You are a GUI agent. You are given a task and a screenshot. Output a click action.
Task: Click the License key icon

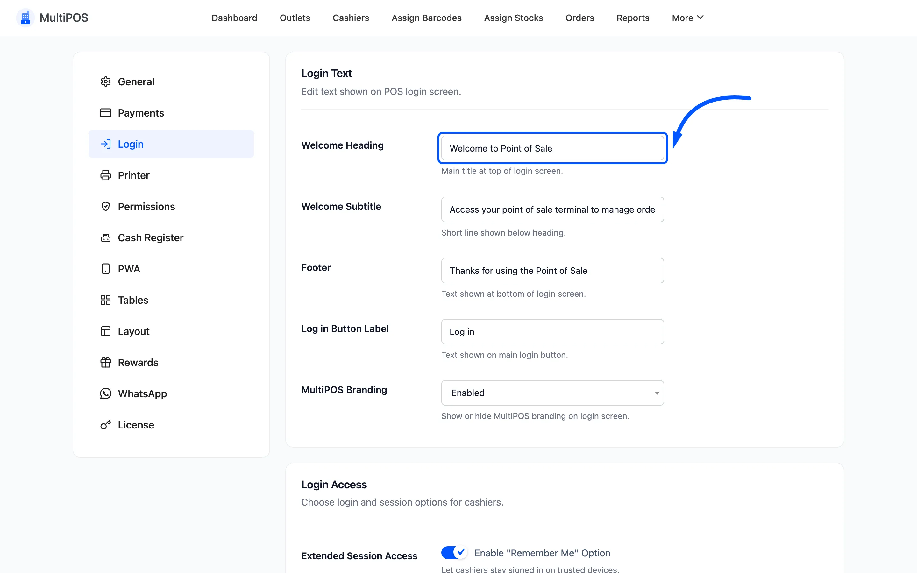[105, 425]
